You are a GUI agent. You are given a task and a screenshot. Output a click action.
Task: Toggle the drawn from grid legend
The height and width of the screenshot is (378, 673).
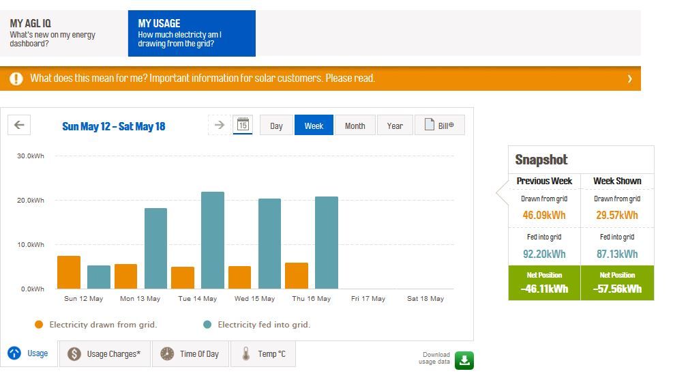[x=96, y=325]
